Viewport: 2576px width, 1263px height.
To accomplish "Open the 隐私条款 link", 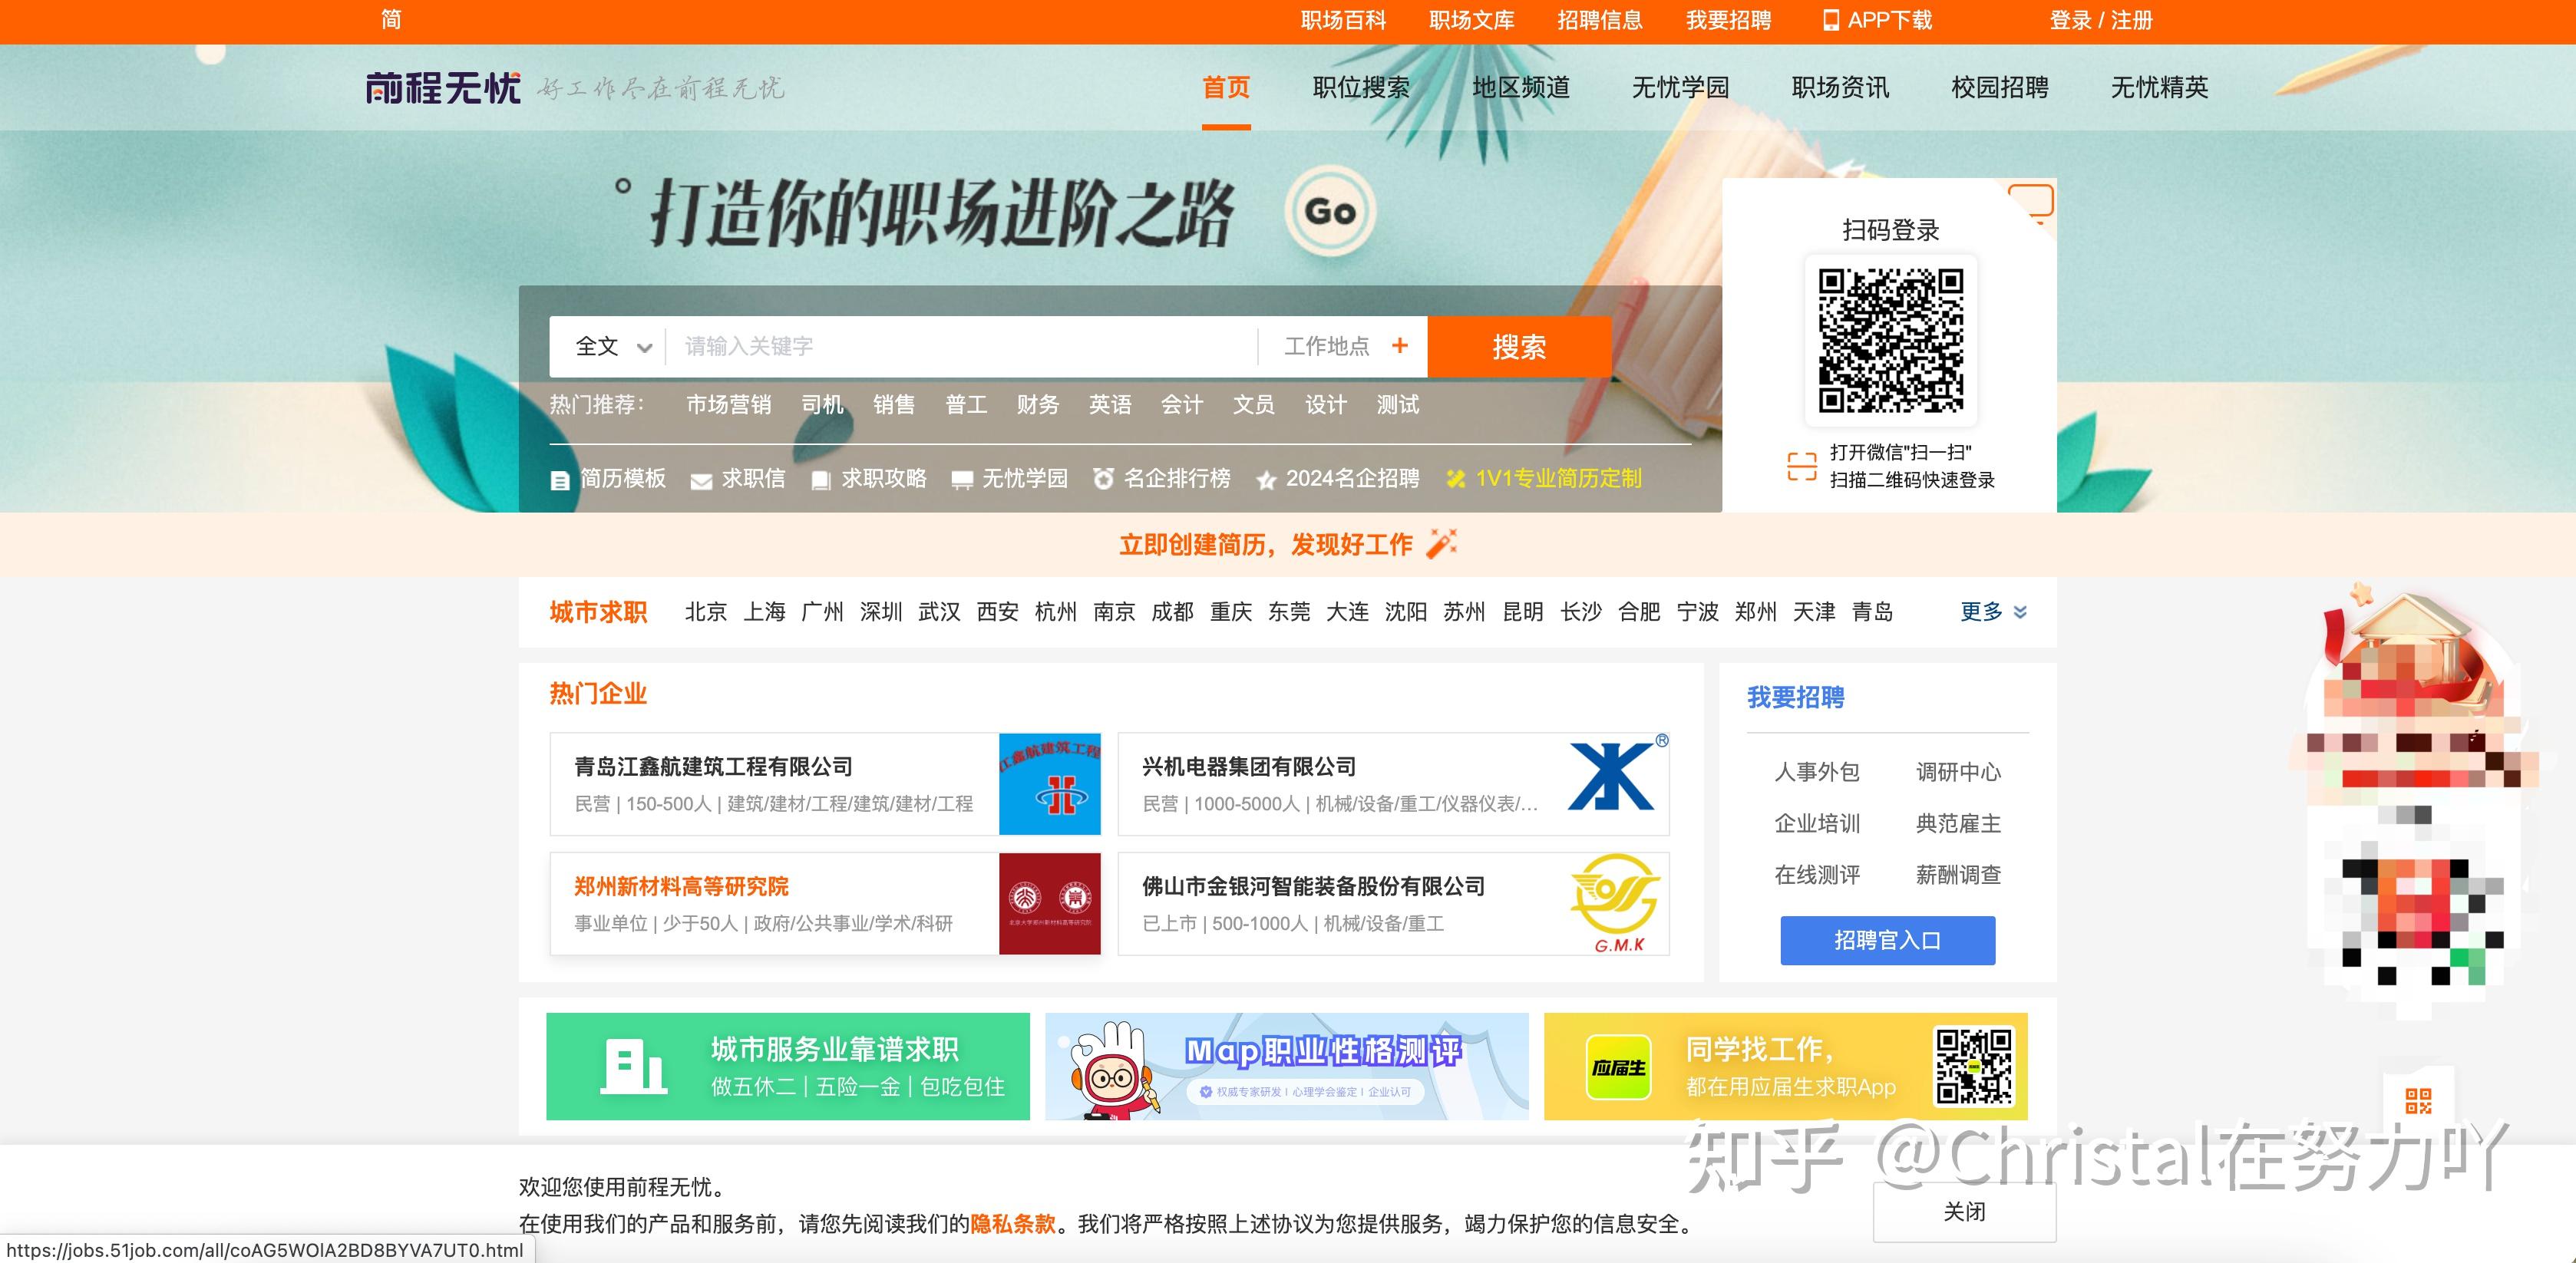I will pos(1013,1223).
